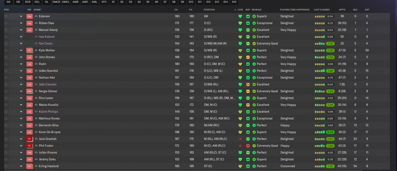397x171 pixels.
Task: Sort by the POSITION column header
Action: [x=209, y=10]
